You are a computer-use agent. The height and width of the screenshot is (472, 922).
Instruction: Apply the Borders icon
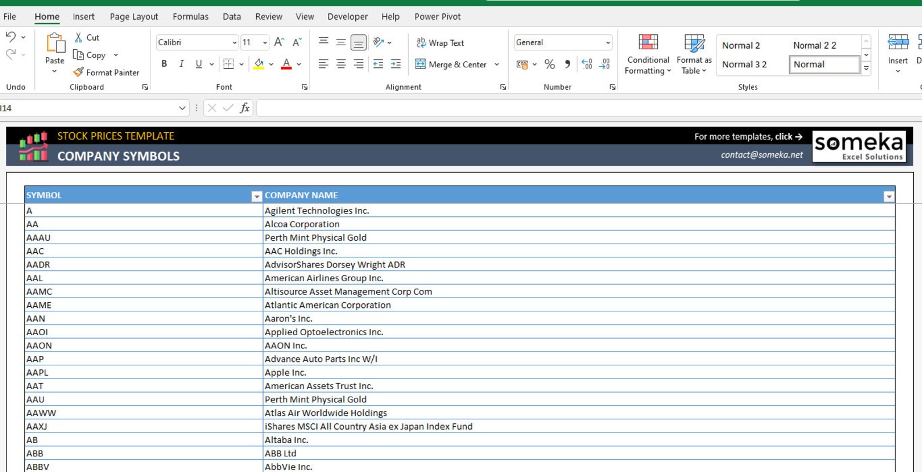[x=229, y=64]
